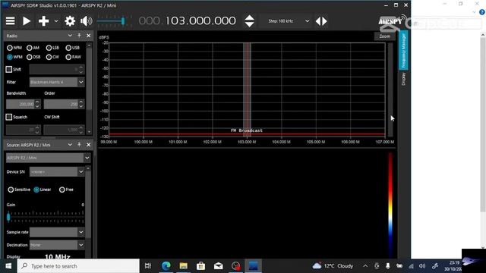
Task: Enable the Shift checkbox
Action: 9,69
